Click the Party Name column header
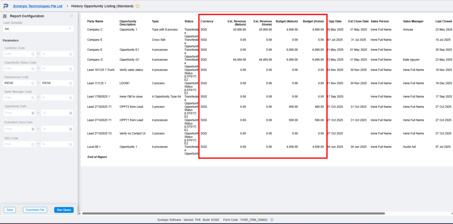Viewport: 453px width, 224px height. (95, 21)
